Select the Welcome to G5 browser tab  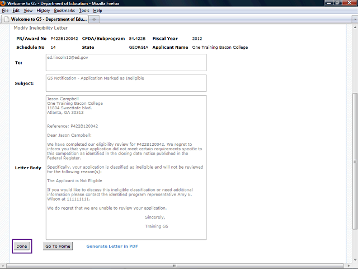(x=45, y=19)
